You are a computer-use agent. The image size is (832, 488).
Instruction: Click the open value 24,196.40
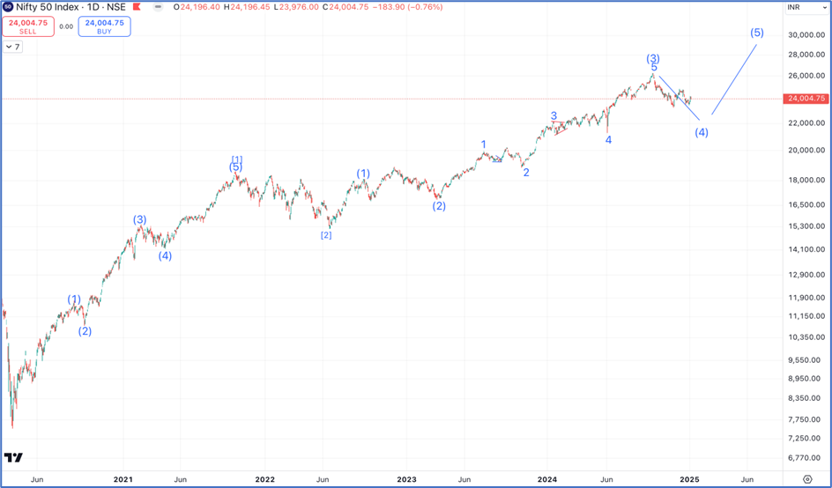click(x=202, y=7)
